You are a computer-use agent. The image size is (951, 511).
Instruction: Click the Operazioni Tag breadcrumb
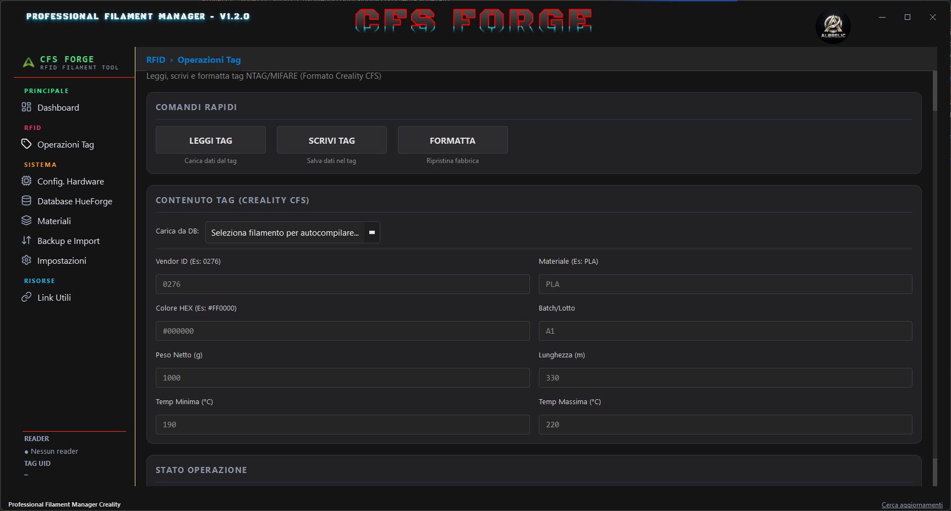pyautogui.click(x=209, y=59)
